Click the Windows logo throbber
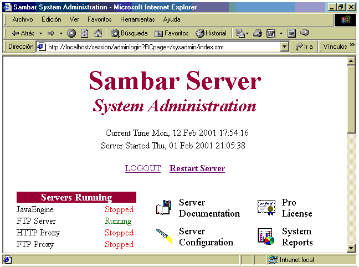 [x=345, y=20]
